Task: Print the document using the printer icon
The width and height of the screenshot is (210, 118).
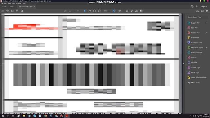Action: pos(17,11)
